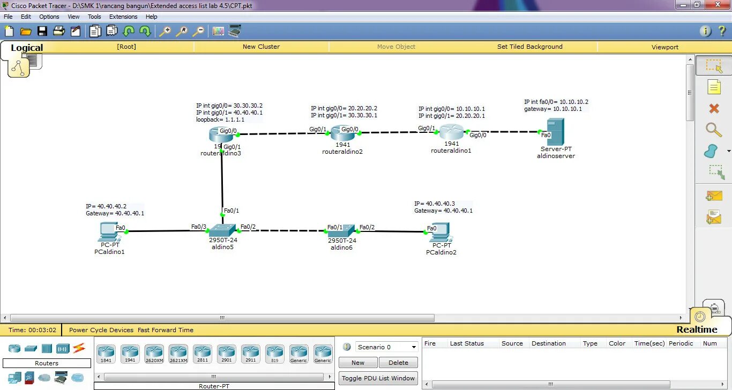Open the custom devices dialog icon
Screen dimensions: 732x390
[x=234, y=31]
